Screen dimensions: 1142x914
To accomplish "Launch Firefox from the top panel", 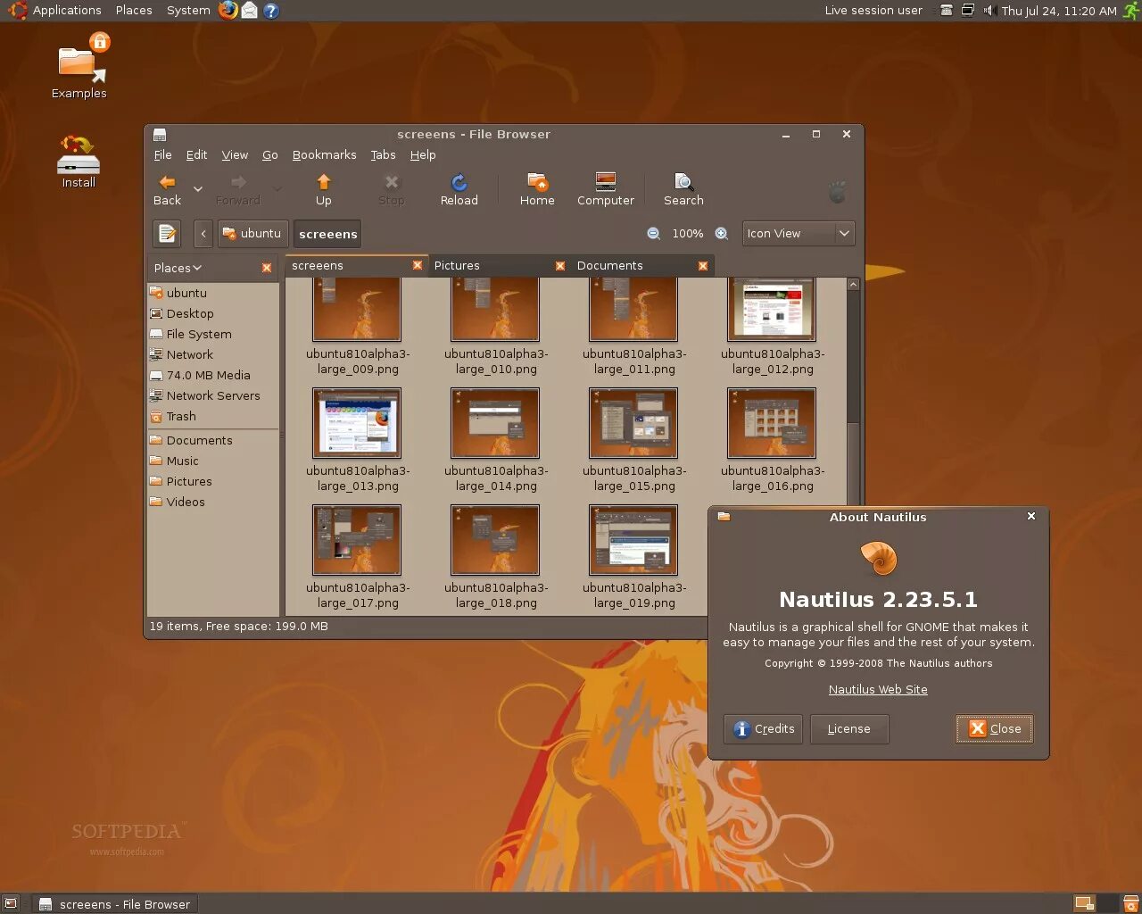I will (x=228, y=11).
